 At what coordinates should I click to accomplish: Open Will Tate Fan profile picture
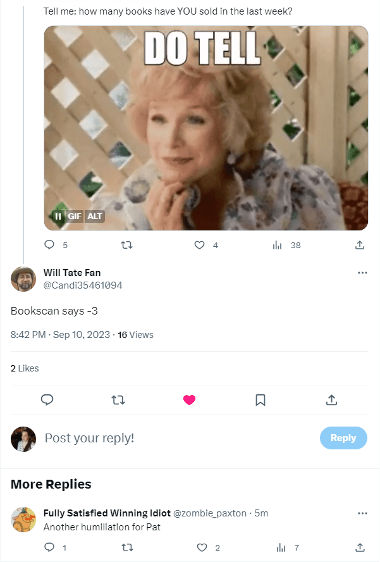coord(23,279)
